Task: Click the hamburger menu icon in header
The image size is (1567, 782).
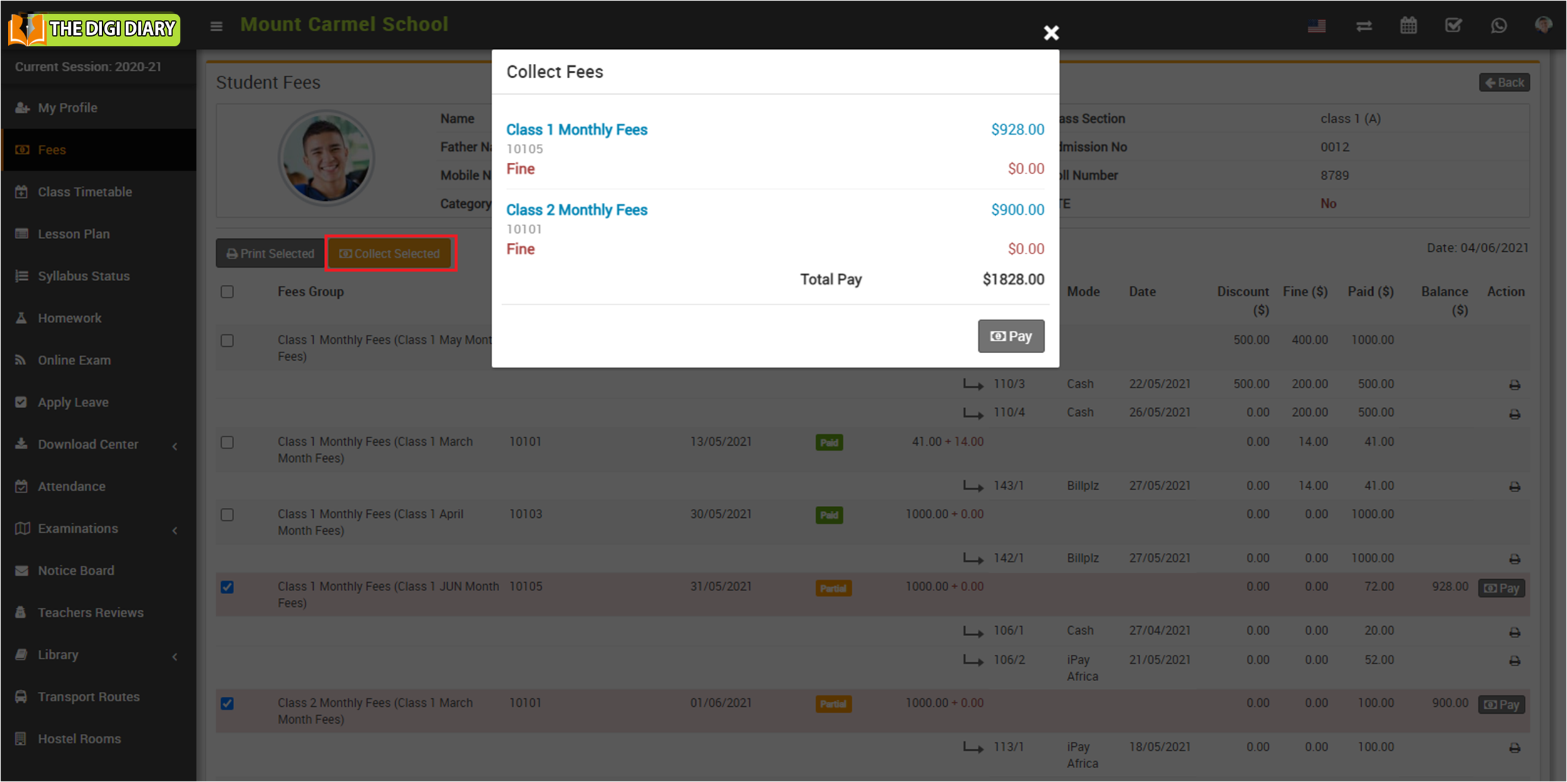Action: click(216, 26)
